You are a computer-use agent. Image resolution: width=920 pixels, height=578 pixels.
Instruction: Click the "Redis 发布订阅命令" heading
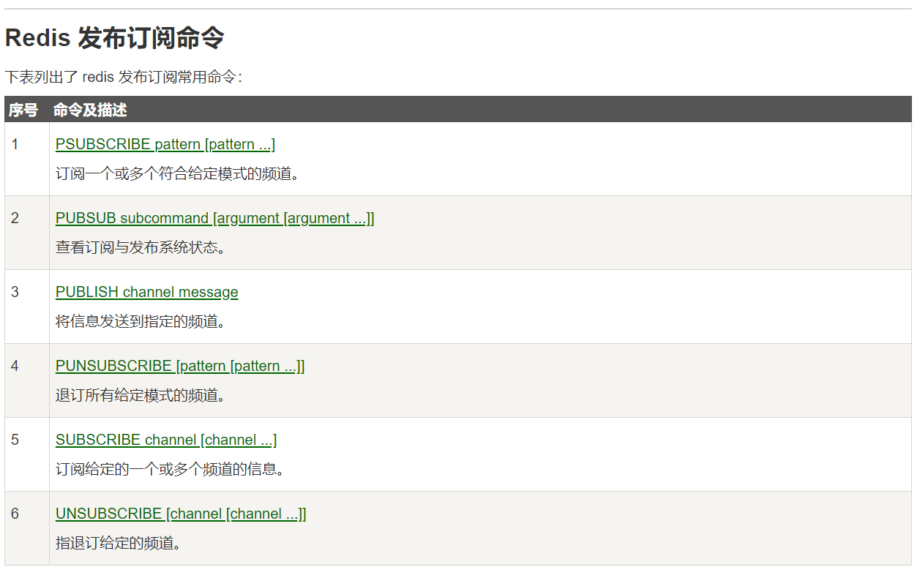pos(115,38)
